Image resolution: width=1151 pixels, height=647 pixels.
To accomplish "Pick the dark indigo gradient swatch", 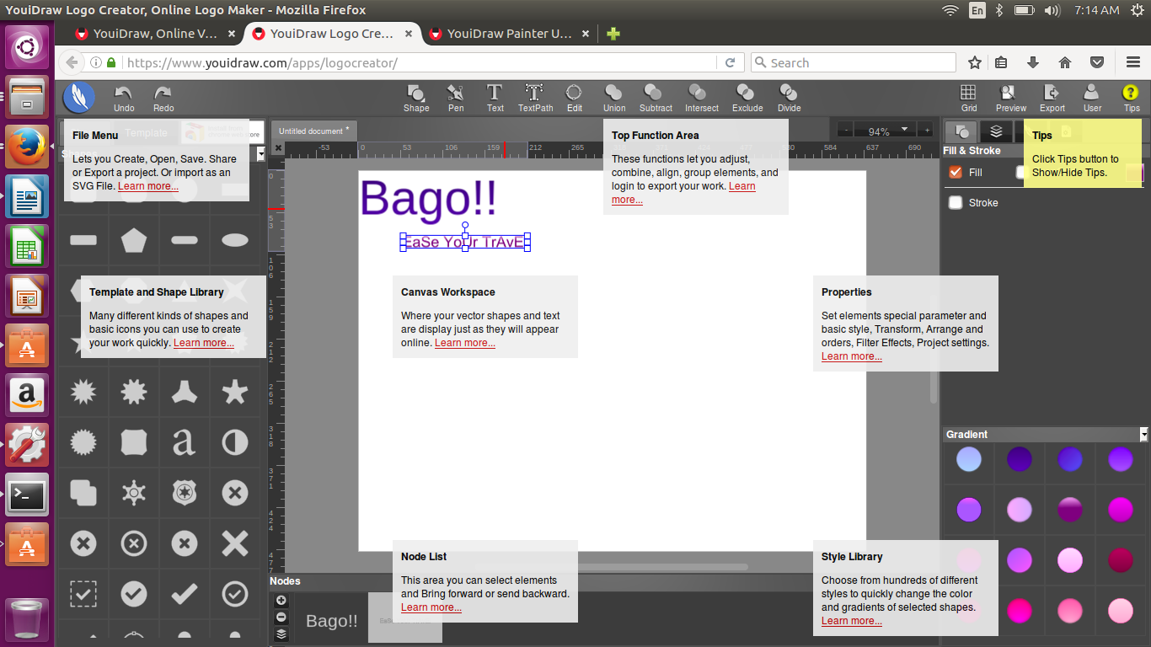I will (1020, 459).
